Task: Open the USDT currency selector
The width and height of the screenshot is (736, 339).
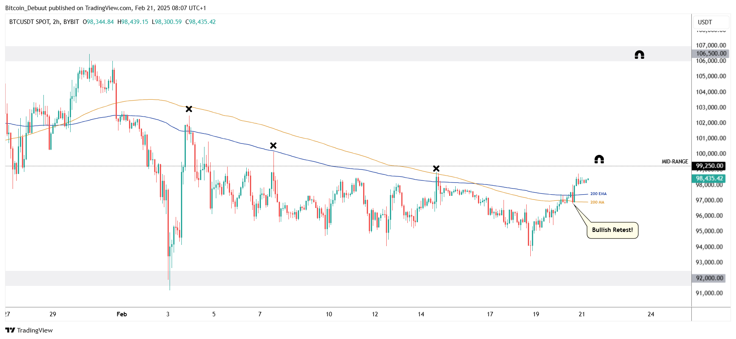Action: [705, 22]
